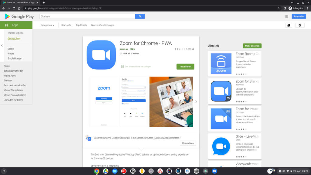Click the help question mark icon

pyautogui.click(x=289, y=25)
